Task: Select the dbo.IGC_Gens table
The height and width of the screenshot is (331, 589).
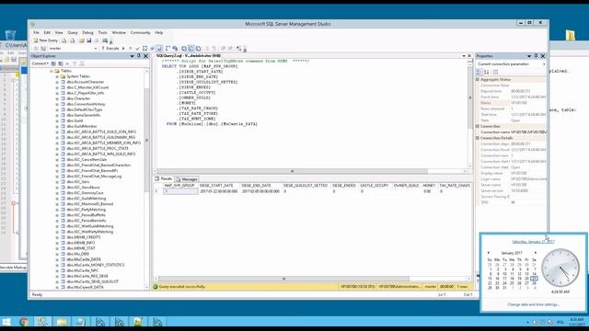Action: click(x=78, y=182)
